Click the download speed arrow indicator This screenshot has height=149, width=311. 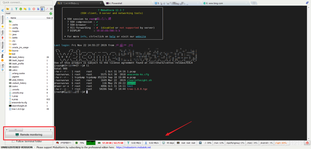[x=152, y=143]
